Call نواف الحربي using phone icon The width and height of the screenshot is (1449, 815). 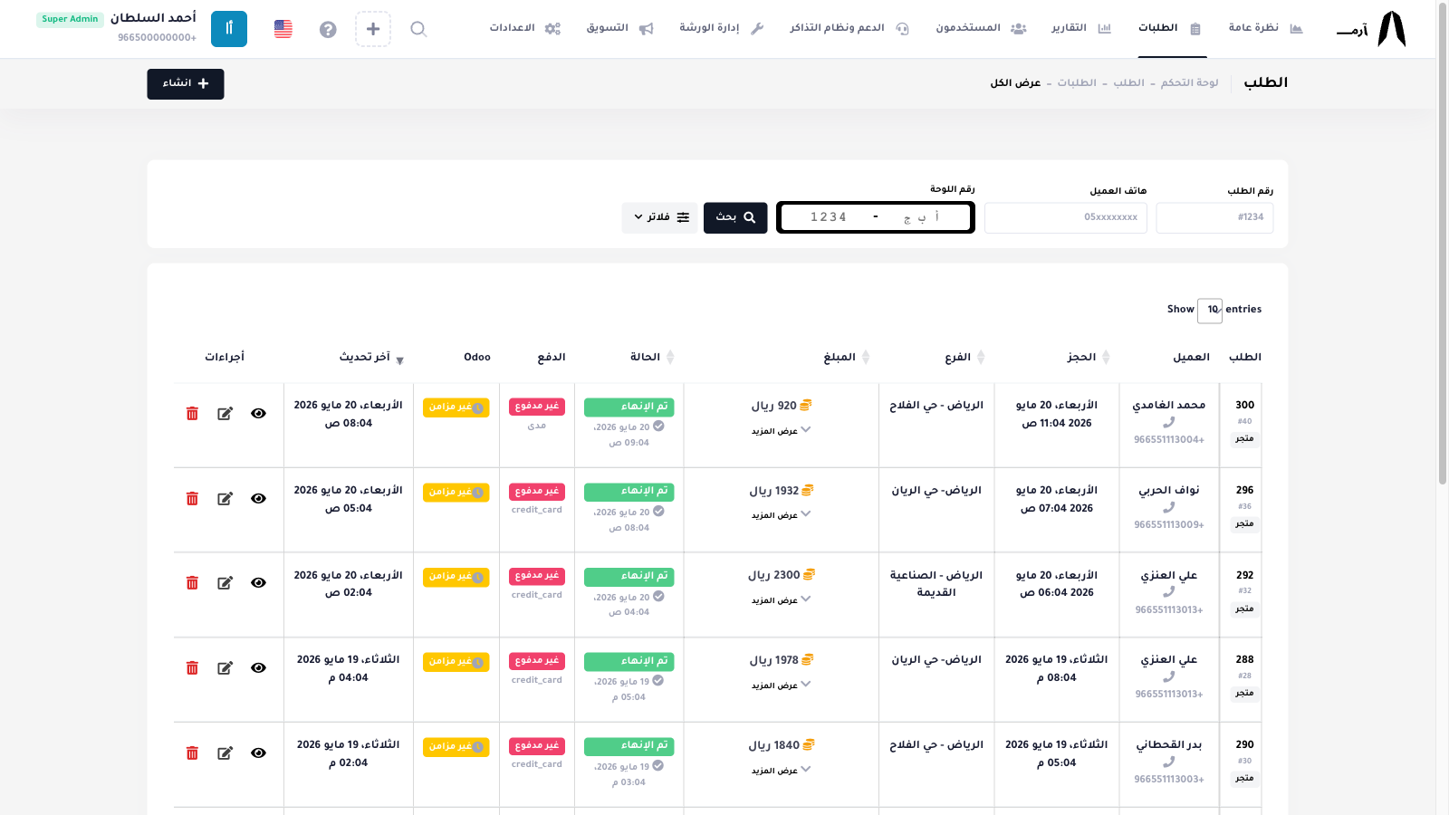coord(1169,507)
